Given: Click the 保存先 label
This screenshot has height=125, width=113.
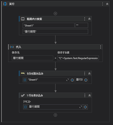Looking at the screenshot, I should pyautogui.click(x=16, y=52).
